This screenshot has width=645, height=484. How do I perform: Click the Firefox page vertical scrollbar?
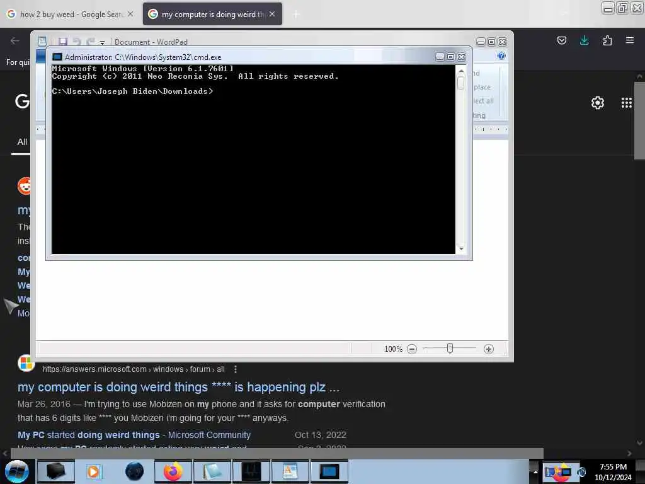coord(639,120)
